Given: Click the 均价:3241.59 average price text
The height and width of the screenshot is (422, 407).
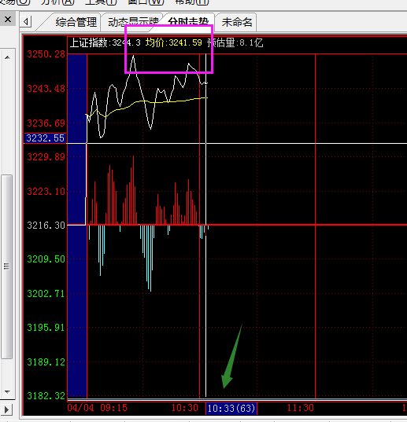Looking at the screenshot, I should pos(173,42).
